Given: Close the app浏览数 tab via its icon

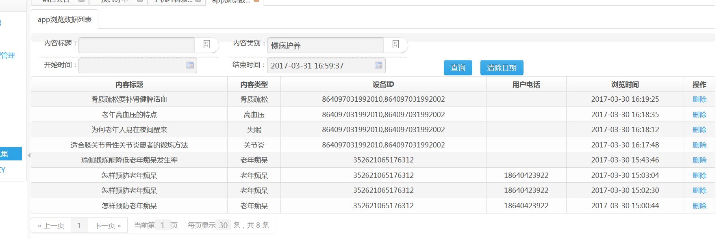Looking at the screenshot, I should tap(256, 1).
